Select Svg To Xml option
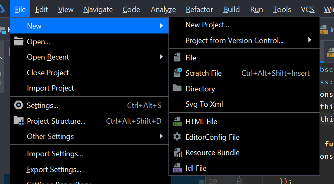The height and width of the screenshot is (184, 334). 204,104
